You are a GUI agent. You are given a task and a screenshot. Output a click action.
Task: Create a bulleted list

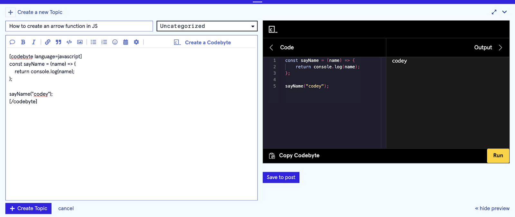coord(93,42)
